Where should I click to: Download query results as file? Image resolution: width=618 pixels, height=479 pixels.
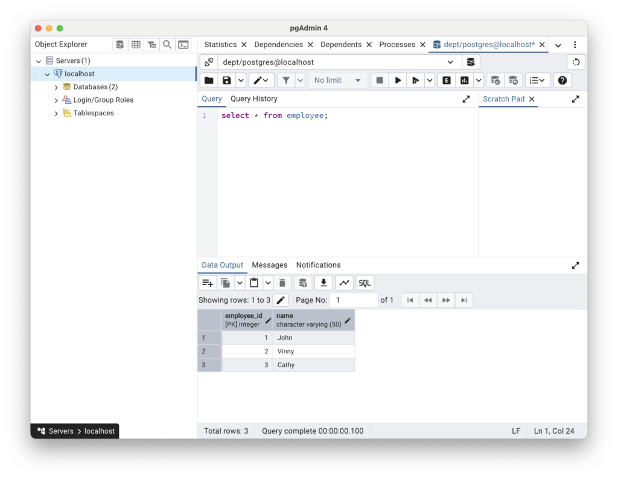(x=323, y=283)
